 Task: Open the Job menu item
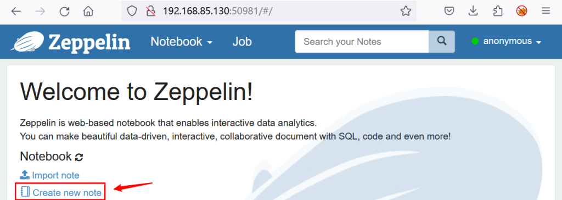[242, 42]
